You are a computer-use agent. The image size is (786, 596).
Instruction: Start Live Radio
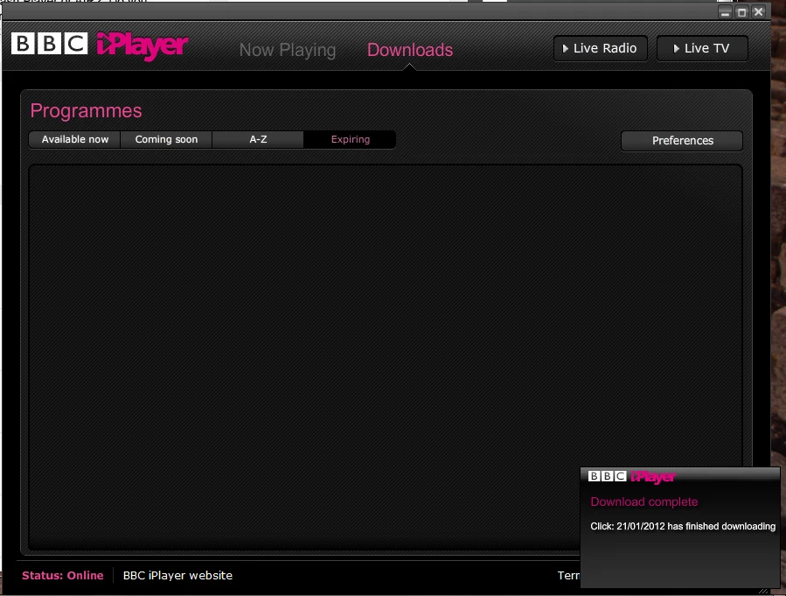click(601, 48)
